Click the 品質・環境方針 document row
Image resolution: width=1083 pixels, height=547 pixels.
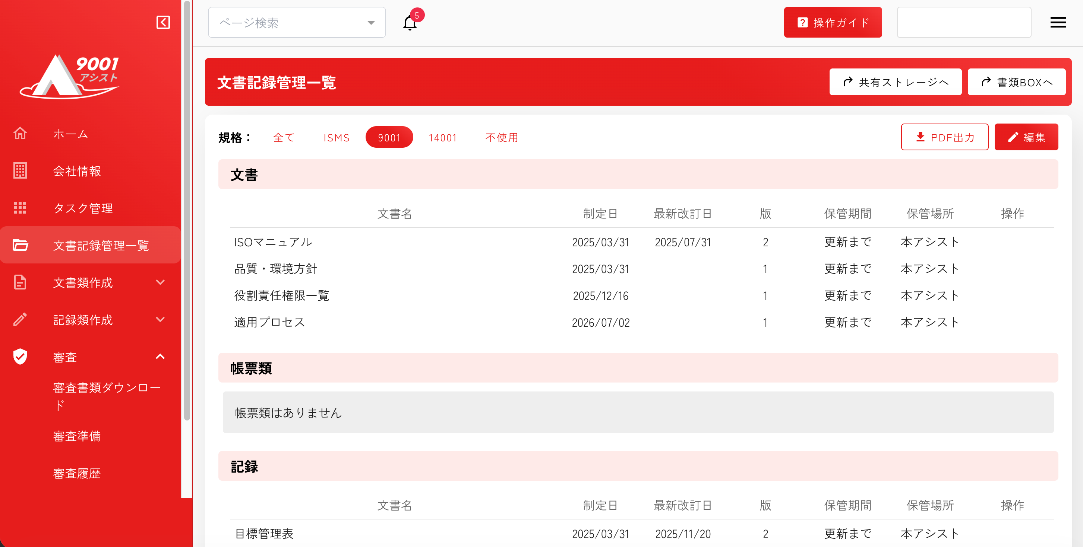pyautogui.click(x=642, y=269)
